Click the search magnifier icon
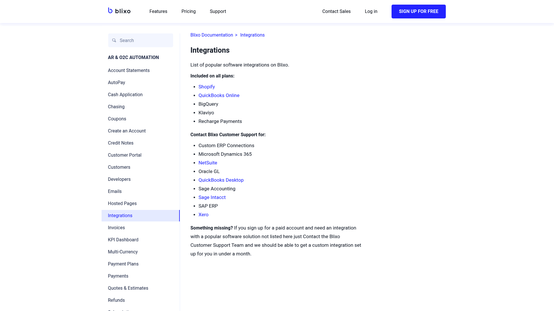Viewport: 554px width, 311px height. (114, 40)
